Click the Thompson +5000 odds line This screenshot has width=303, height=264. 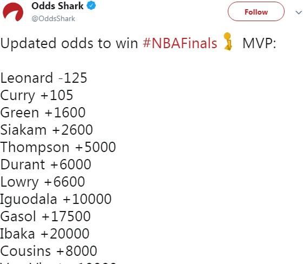58,147
